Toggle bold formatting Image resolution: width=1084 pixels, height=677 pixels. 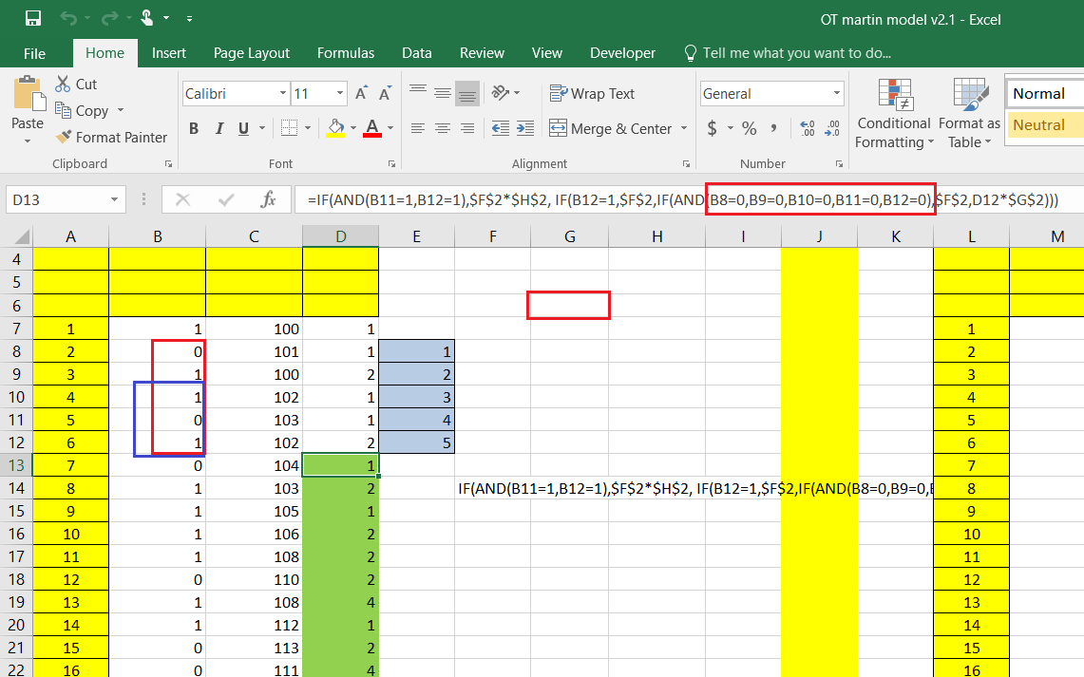click(x=194, y=128)
